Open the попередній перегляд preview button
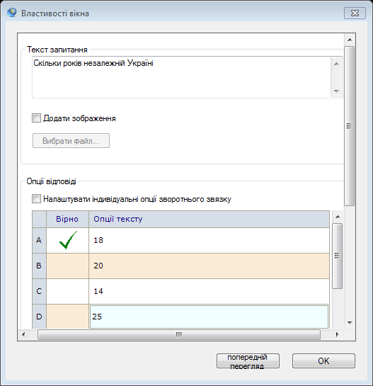Screen dimensions: 373x386 point(248,361)
